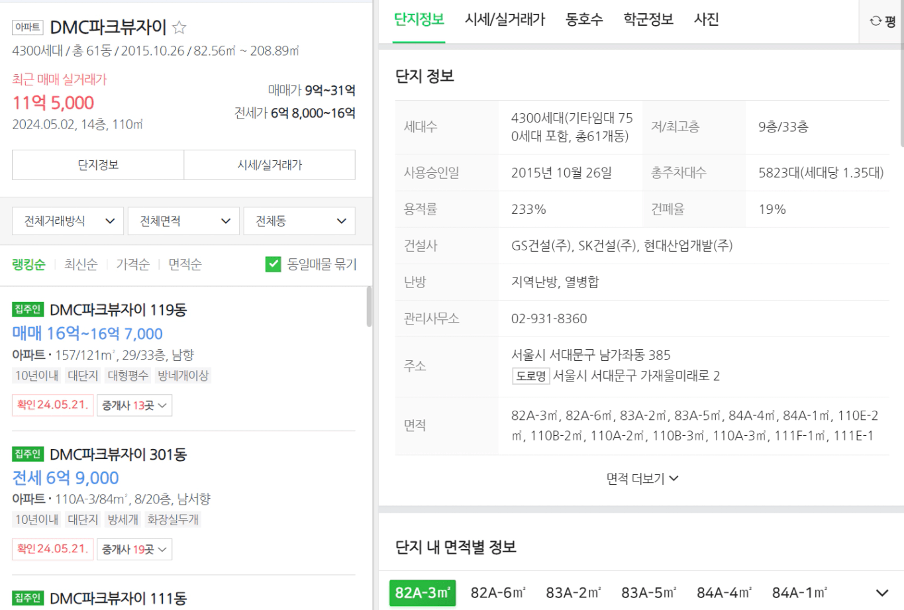
Task: Select the 83A-2㎡ area type
Action: tap(574, 593)
